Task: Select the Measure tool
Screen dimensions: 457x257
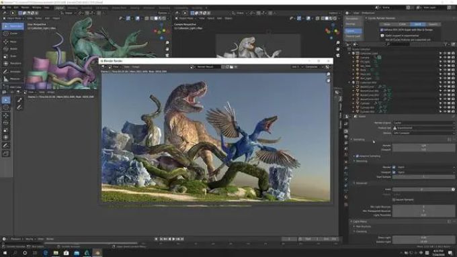Action: [13, 79]
